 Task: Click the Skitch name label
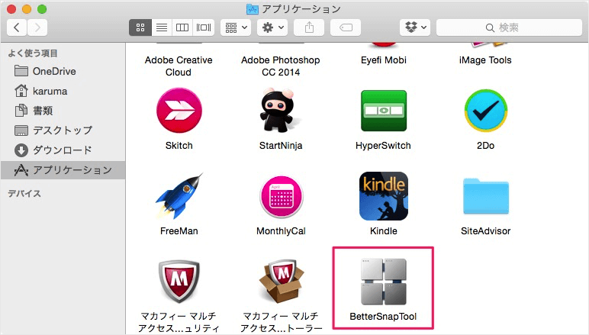[x=179, y=146]
